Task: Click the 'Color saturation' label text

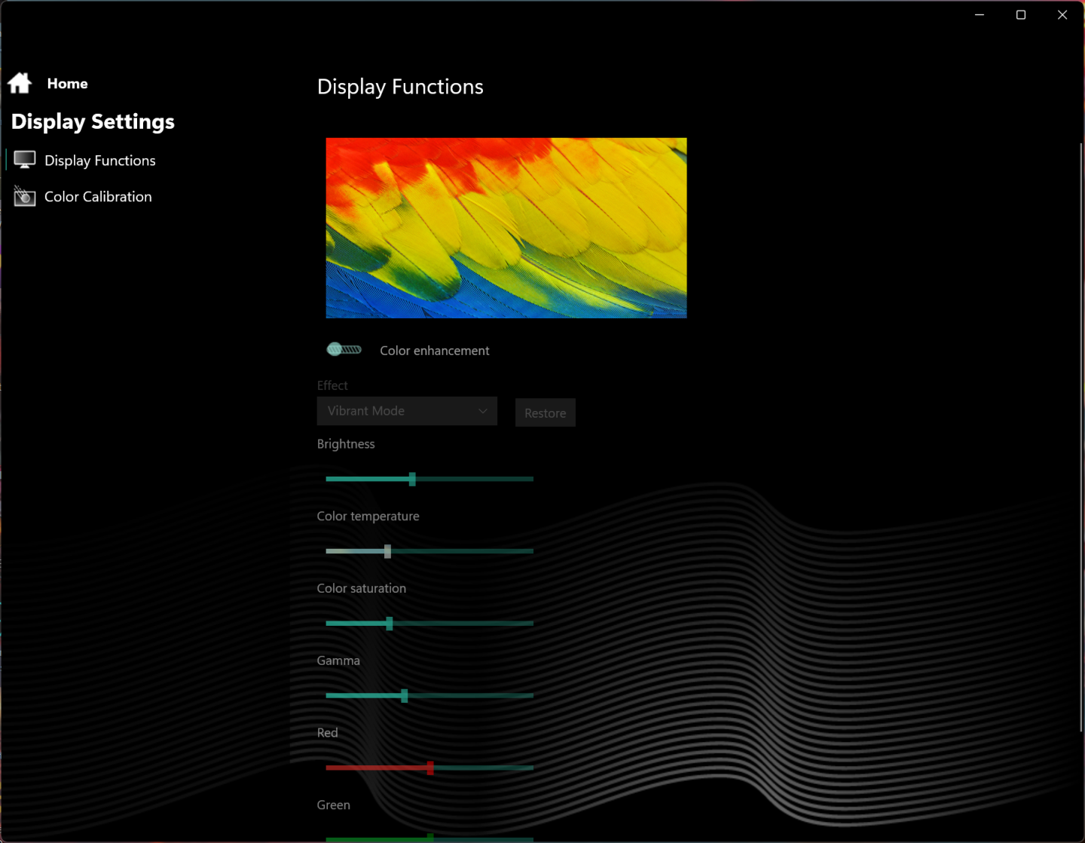Action: pyautogui.click(x=362, y=589)
